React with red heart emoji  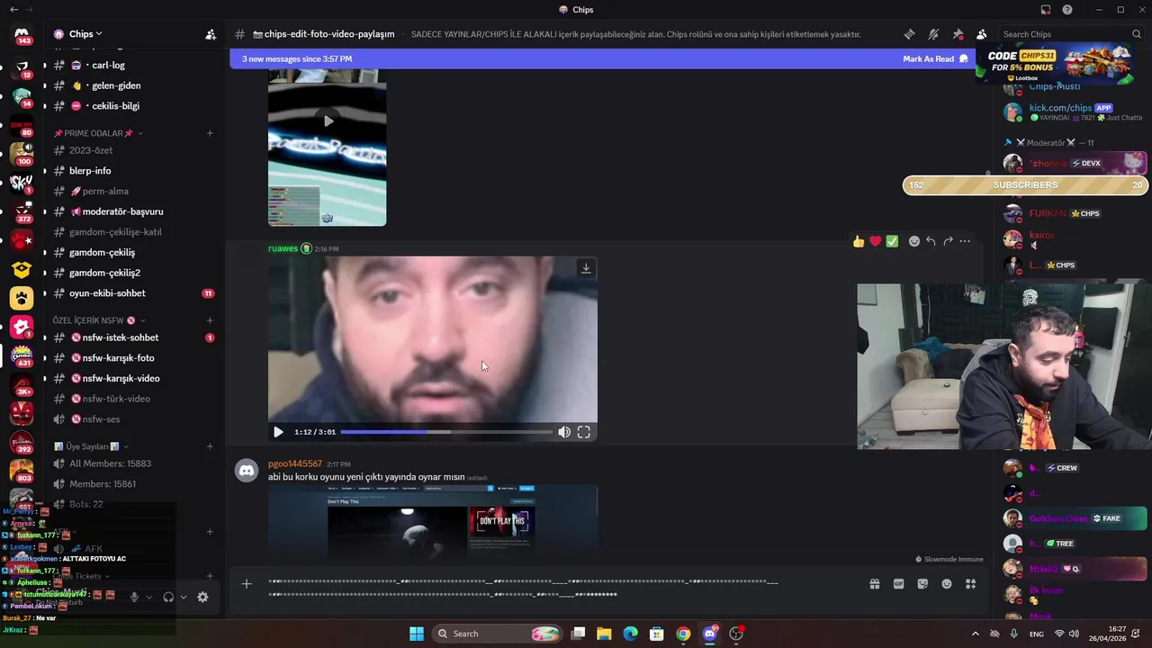tap(875, 241)
